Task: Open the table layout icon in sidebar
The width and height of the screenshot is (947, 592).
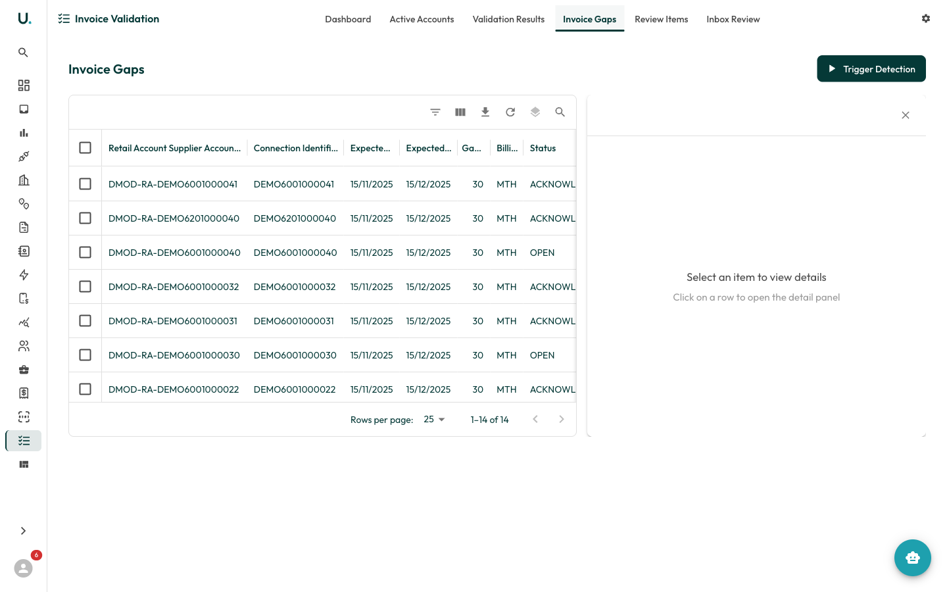Action: click(24, 464)
